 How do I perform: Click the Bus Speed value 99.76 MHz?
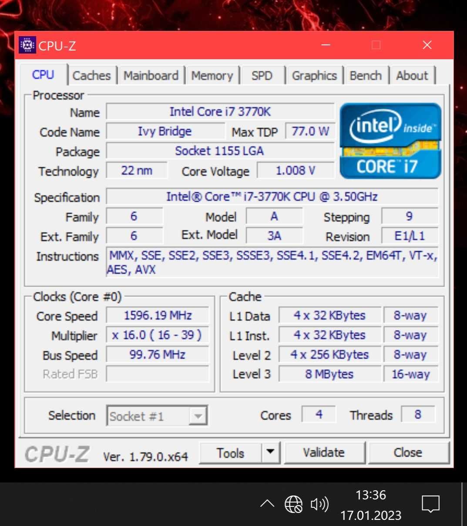coord(158,354)
